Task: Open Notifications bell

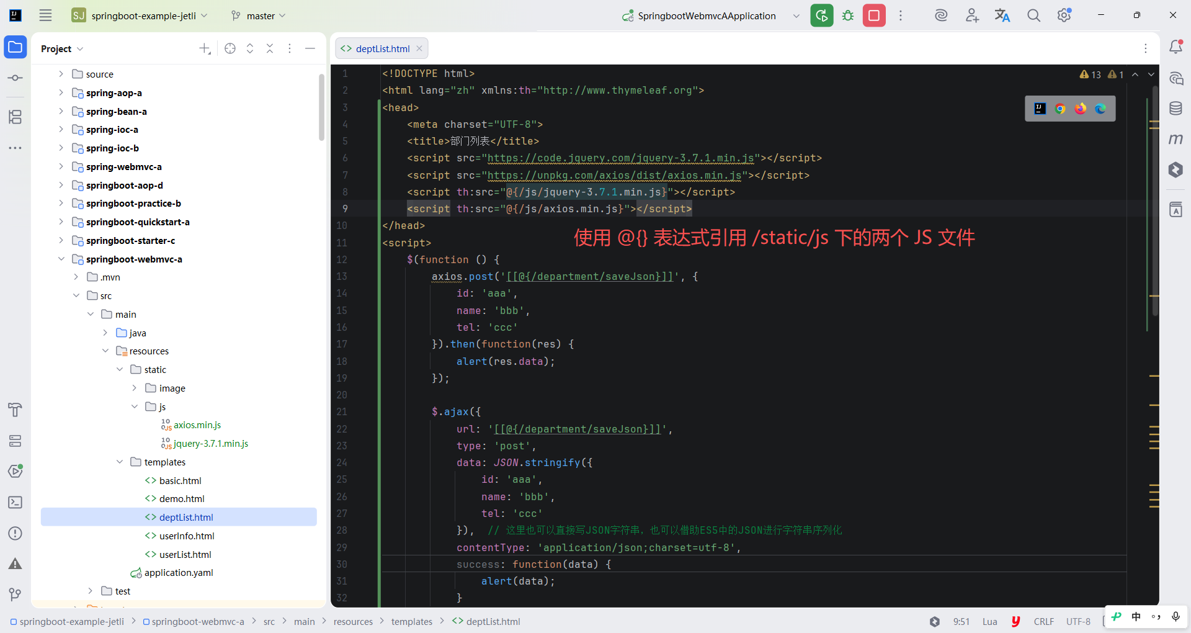Action: (x=1175, y=47)
